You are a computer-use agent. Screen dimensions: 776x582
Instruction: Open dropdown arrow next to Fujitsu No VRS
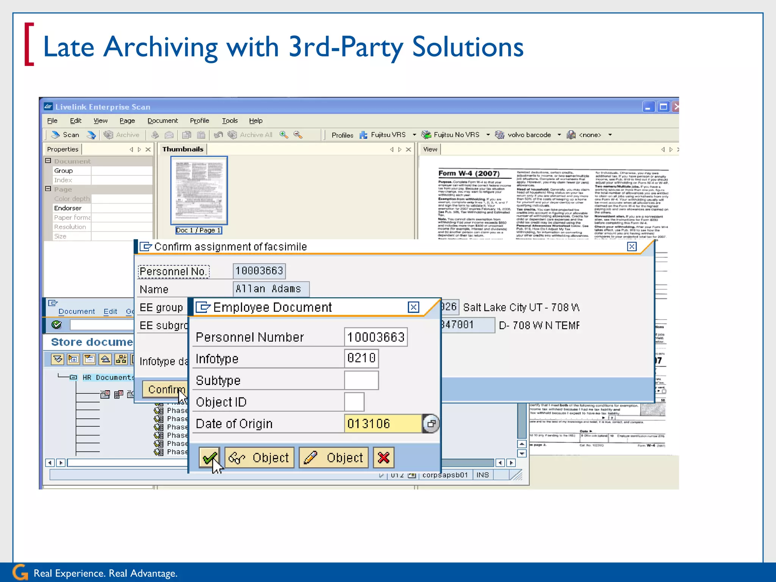(488, 135)
